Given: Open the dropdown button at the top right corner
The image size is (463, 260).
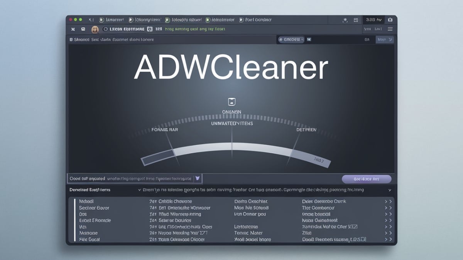Looking at the screenshot, I should 385,39.
